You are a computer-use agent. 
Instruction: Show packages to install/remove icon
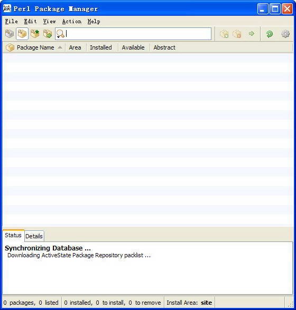[48, 34]
